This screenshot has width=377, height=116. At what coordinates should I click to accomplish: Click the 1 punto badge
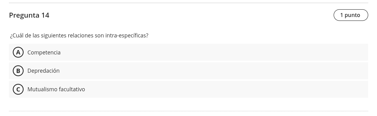tap(351, 15)
